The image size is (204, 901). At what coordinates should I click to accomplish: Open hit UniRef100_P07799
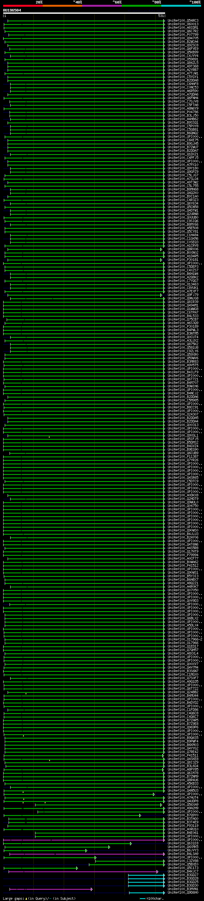(183, 35)
